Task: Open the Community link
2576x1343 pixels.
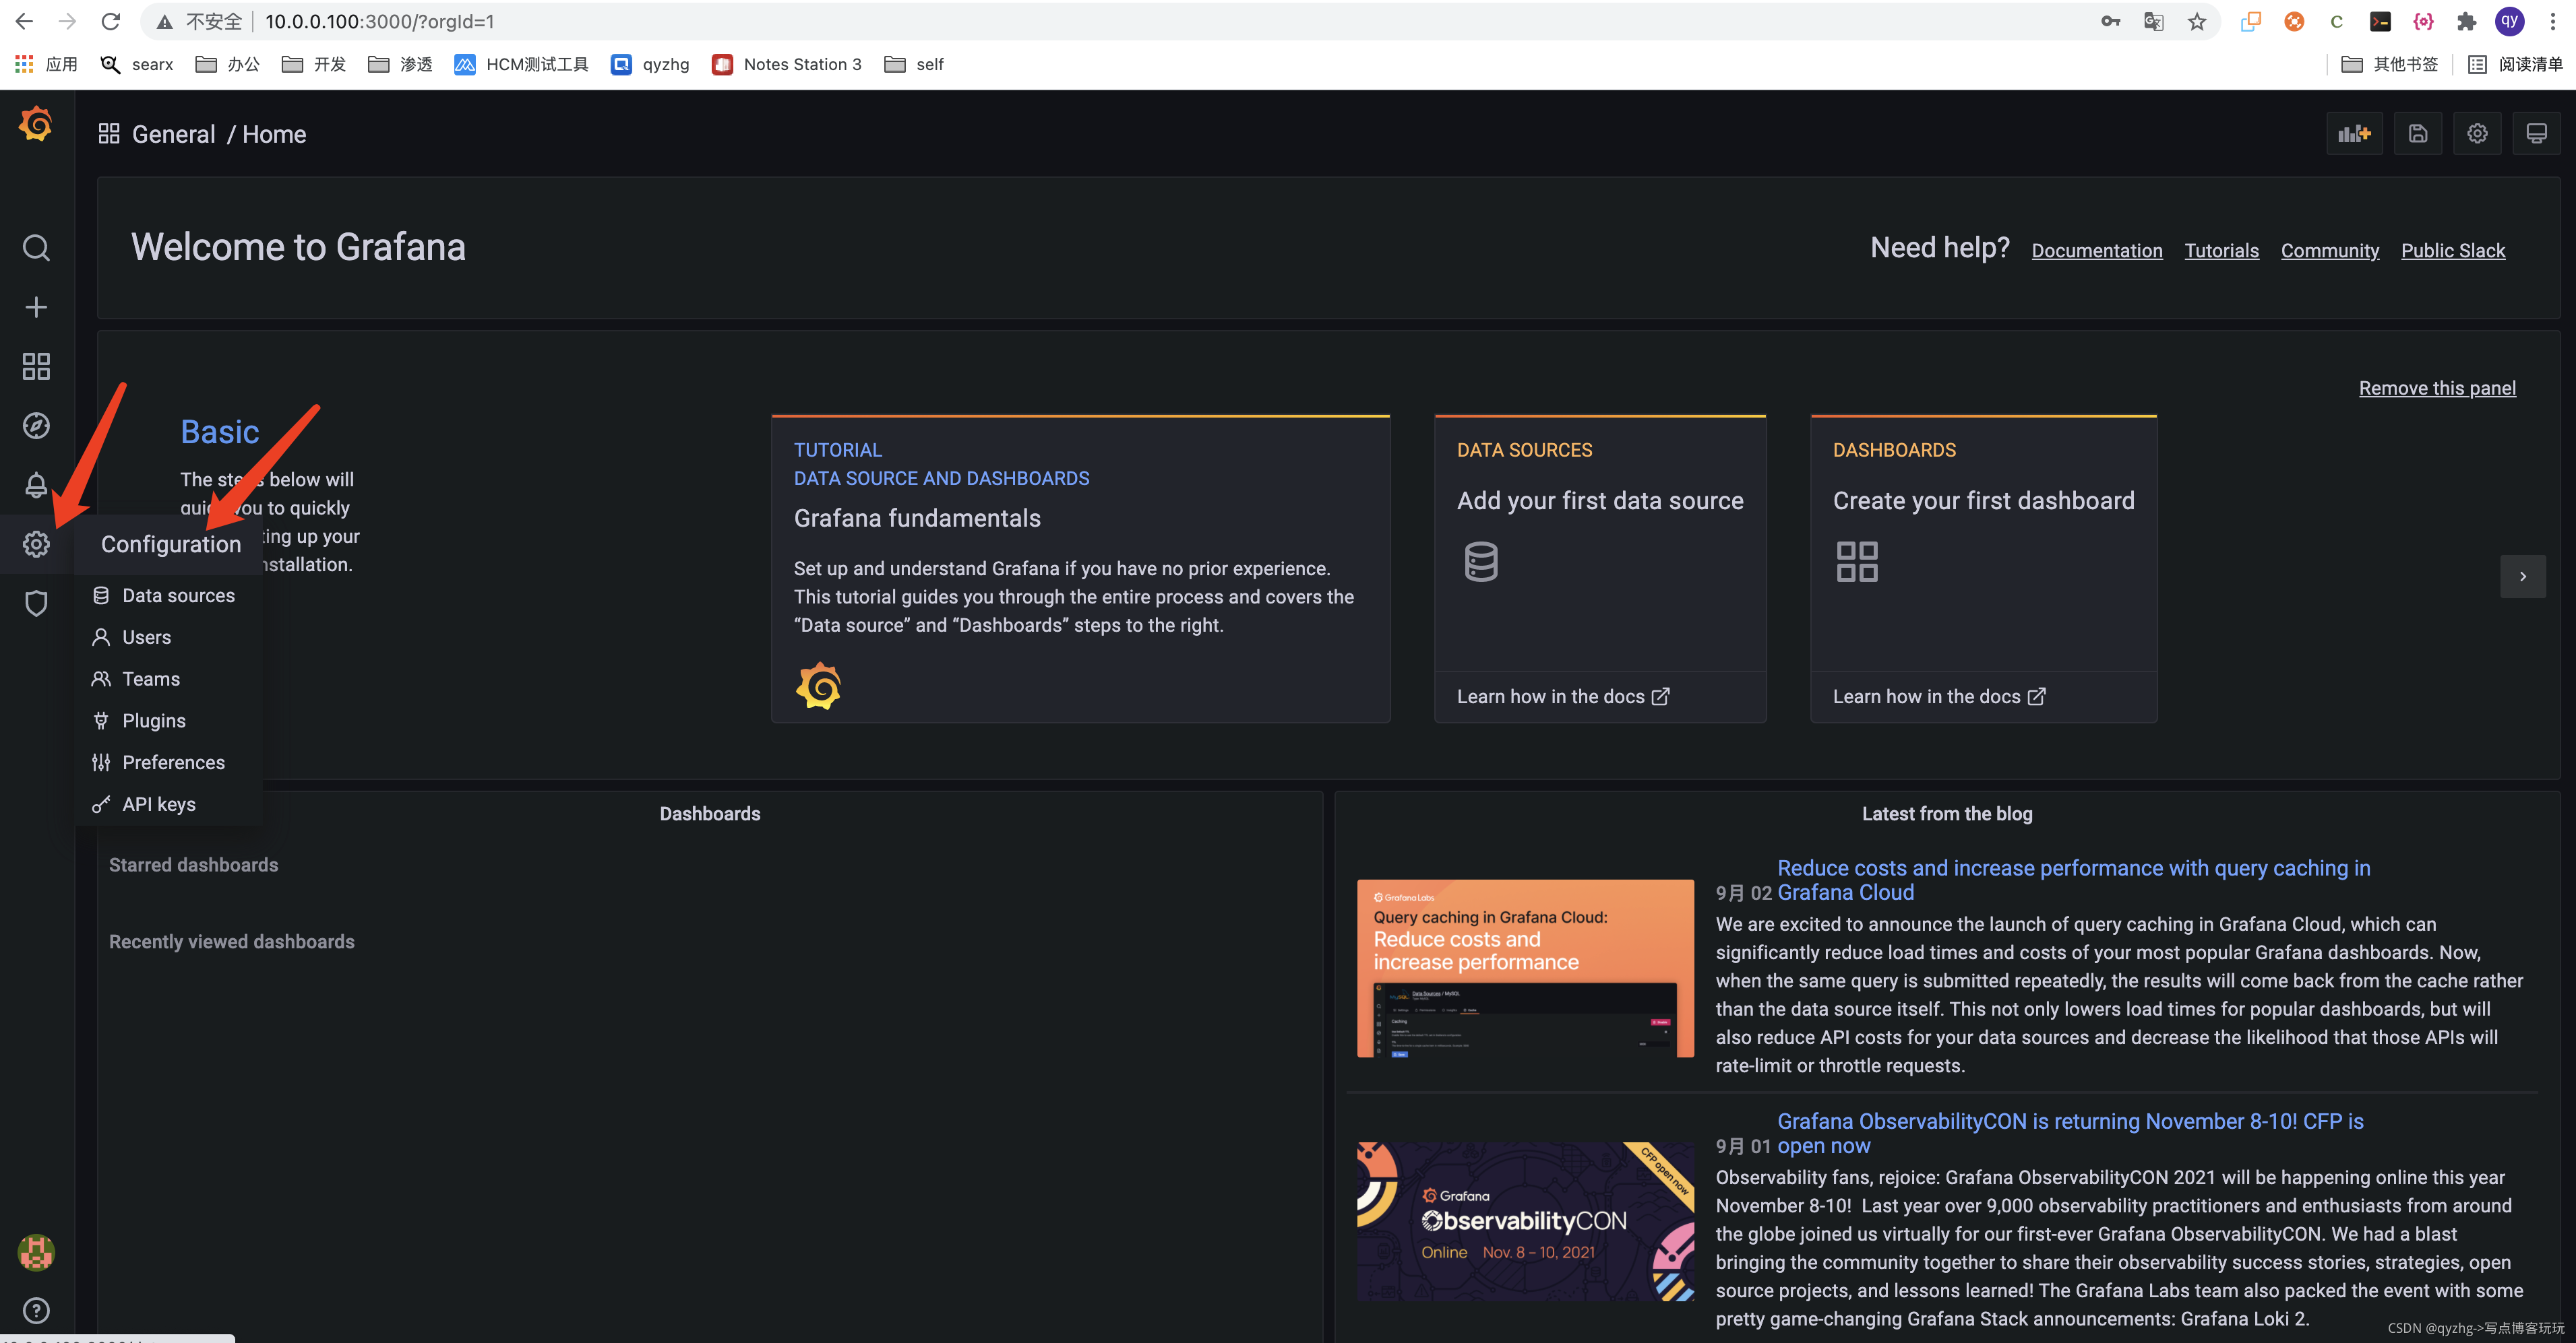Action: pyautogui.click(x=2329, y=251)
